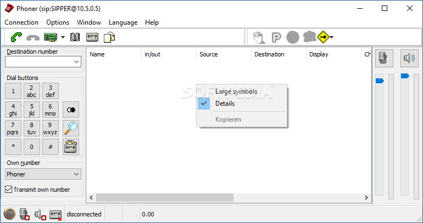This screenshot has height=223, width=423.
Task: Click the grayed hand hold icon
Action: point(259,37)
